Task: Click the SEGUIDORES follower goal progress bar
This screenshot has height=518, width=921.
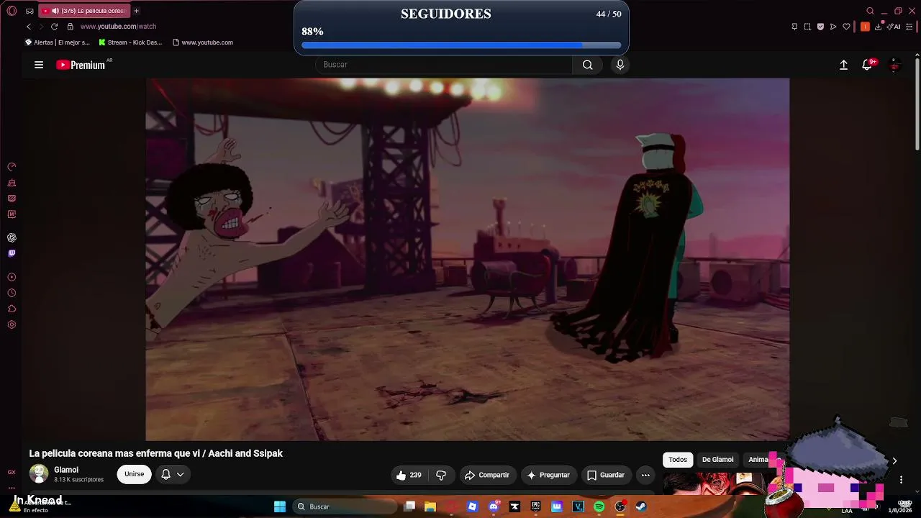Action: click(461, 45)
